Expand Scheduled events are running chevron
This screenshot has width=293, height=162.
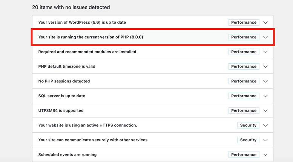(265, 155)
